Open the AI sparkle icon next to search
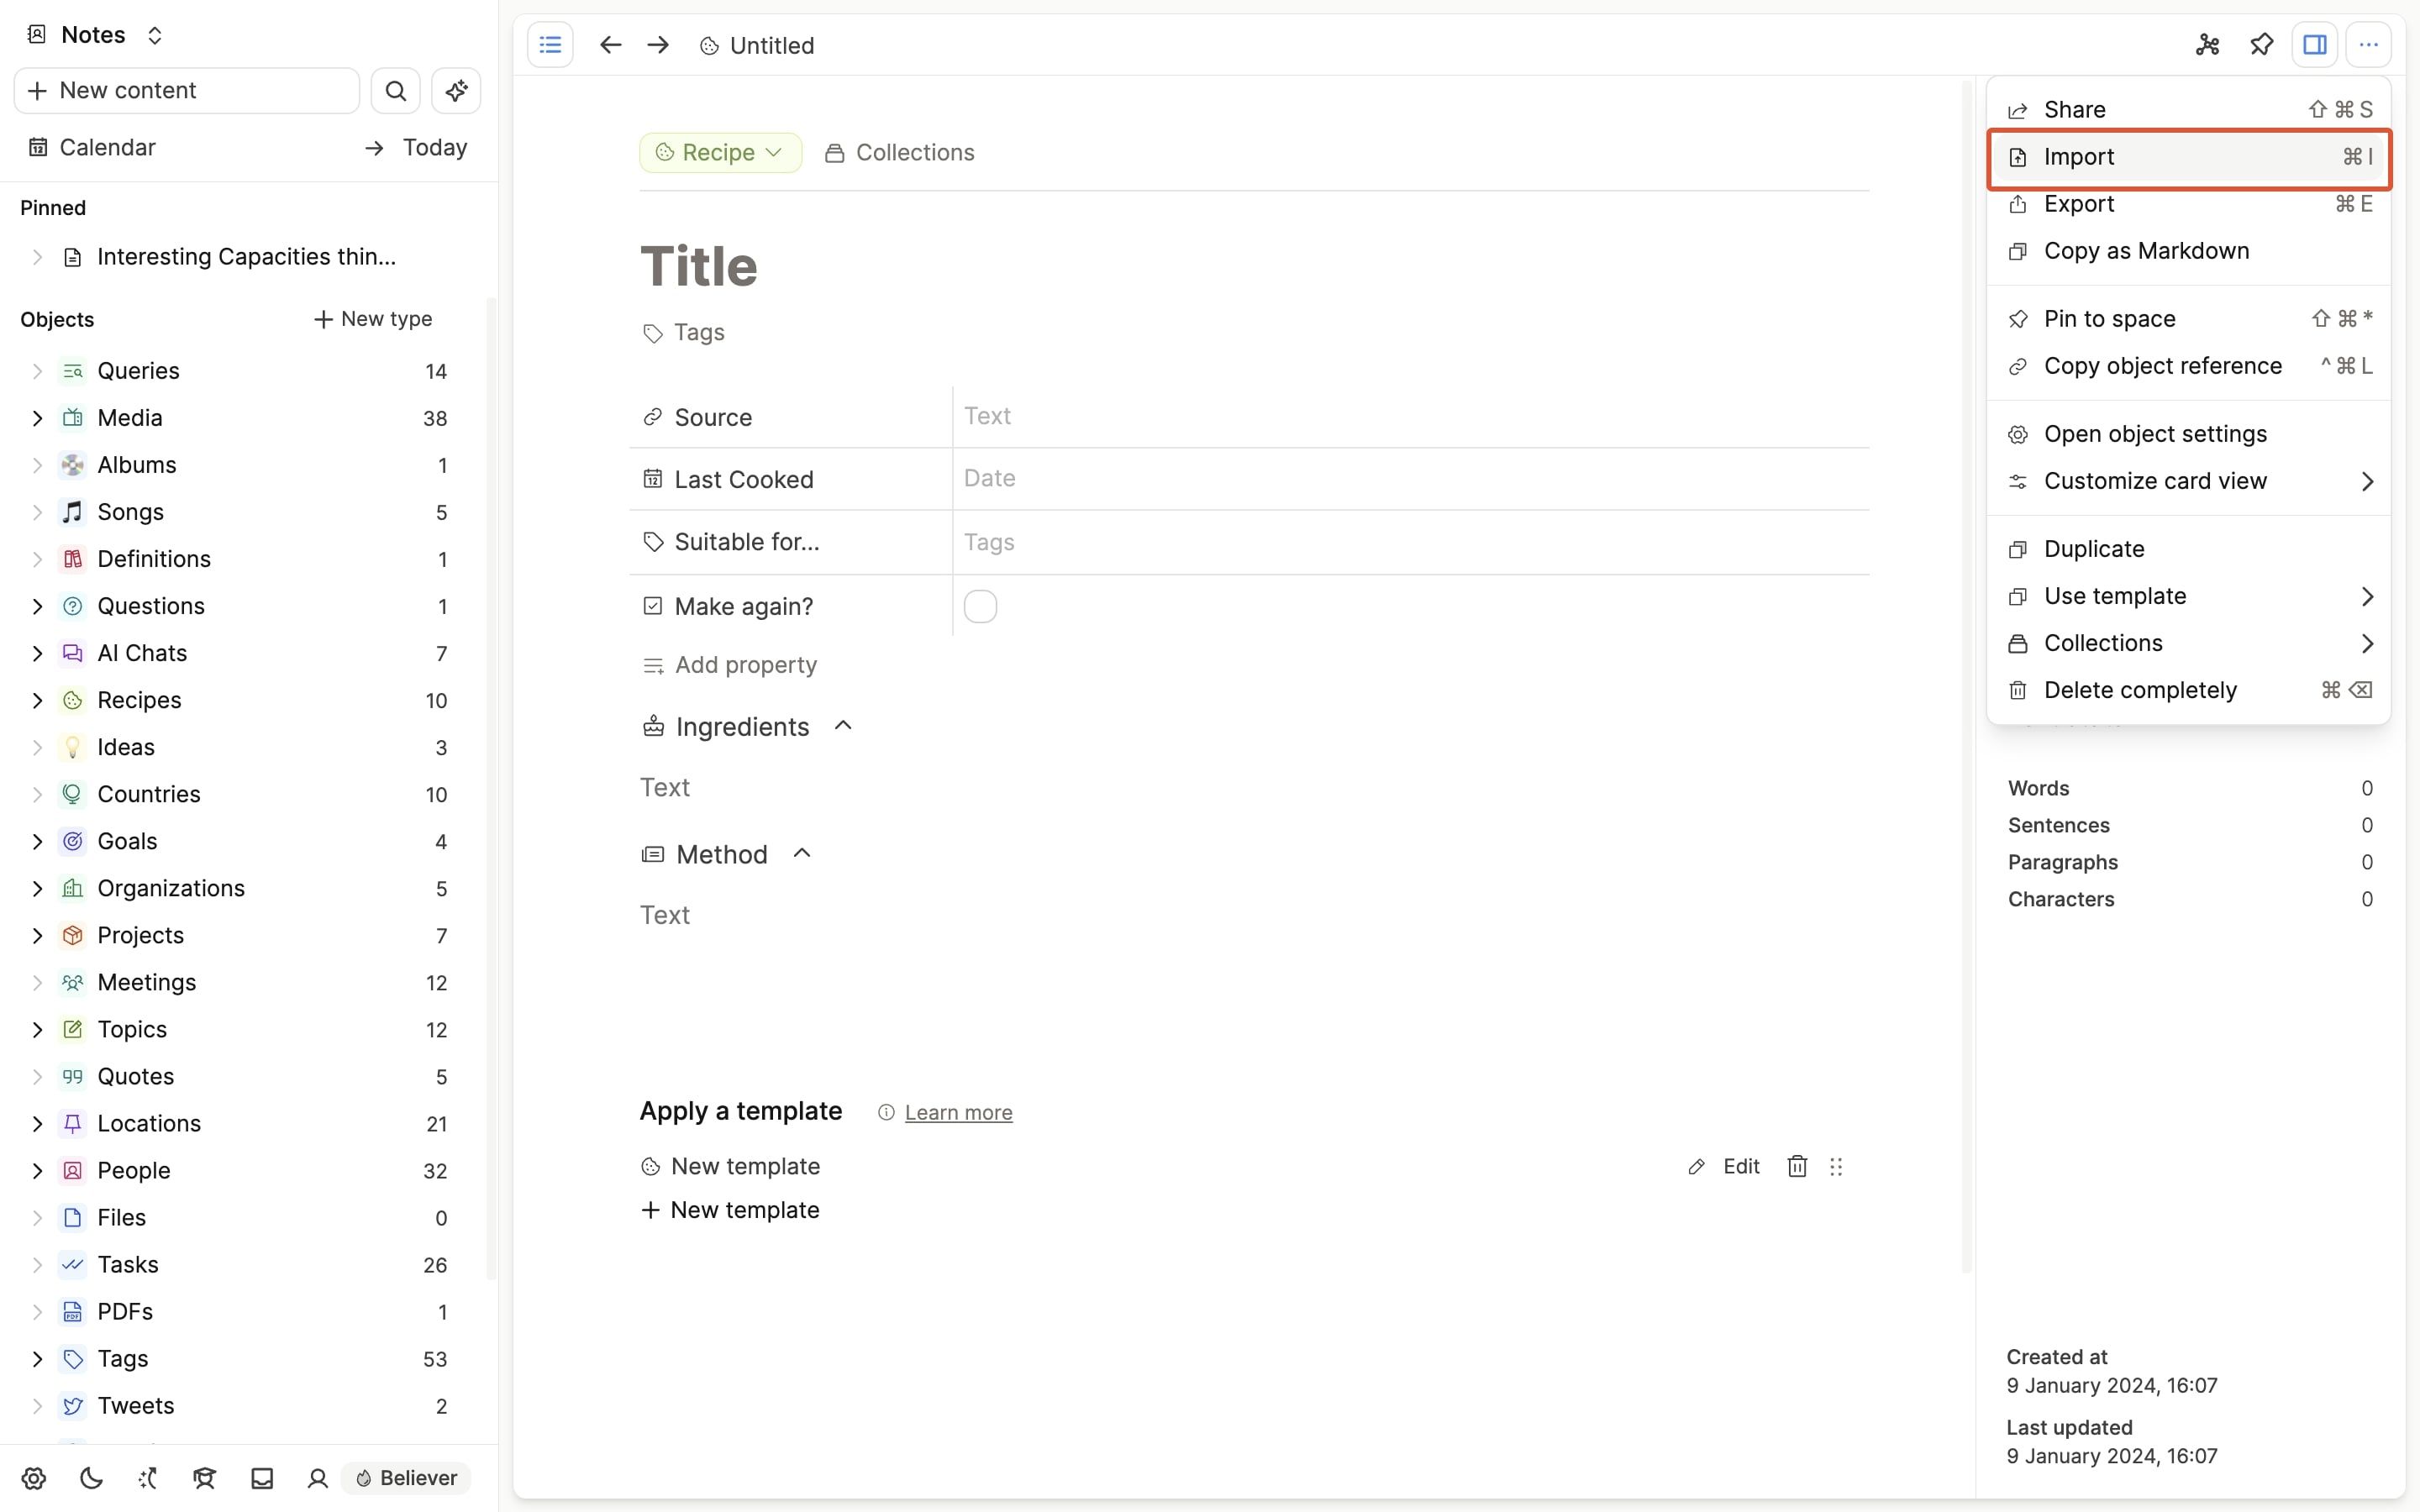Viewport: 2420px width, 1512px height. (x=456, y=90)
